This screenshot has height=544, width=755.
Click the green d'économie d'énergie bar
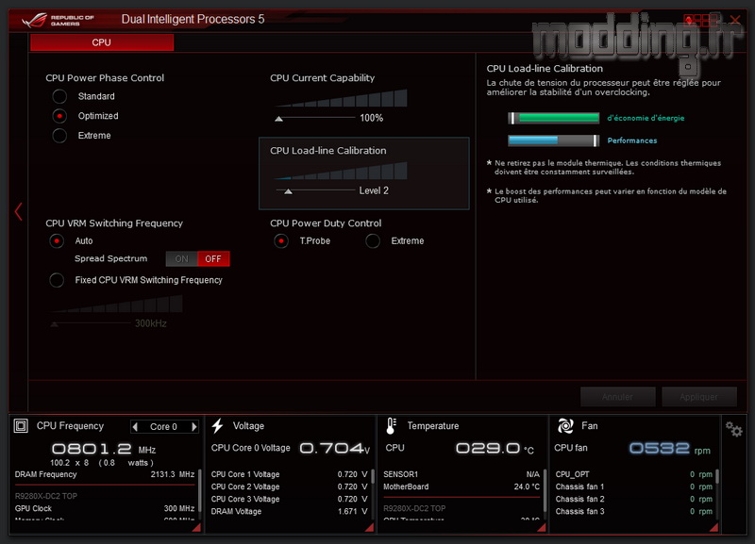(x=554, y=118)
